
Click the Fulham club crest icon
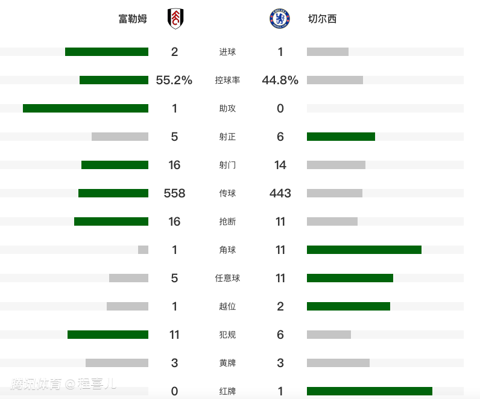tap(175, 19)
